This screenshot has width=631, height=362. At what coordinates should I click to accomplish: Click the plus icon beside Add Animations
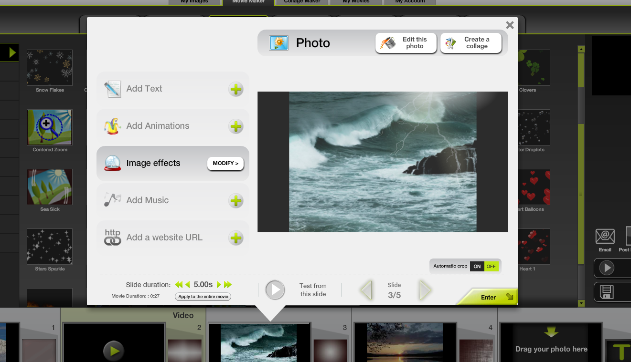pos(236,126)
